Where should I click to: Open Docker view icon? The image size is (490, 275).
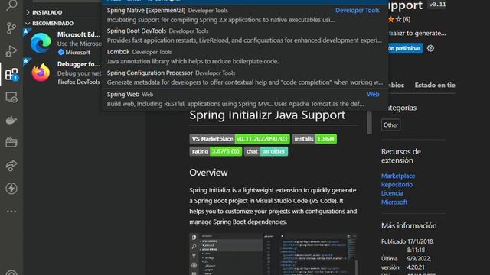[x=11, y=120]
